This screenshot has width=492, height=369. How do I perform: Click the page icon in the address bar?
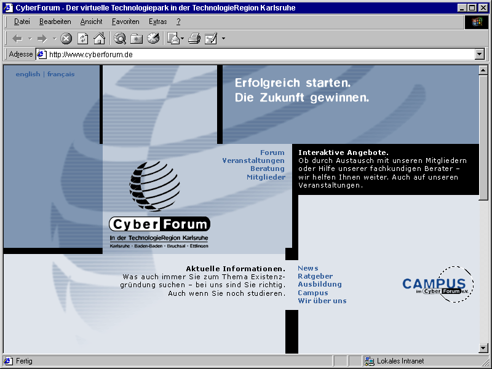(x=42, y=55)
